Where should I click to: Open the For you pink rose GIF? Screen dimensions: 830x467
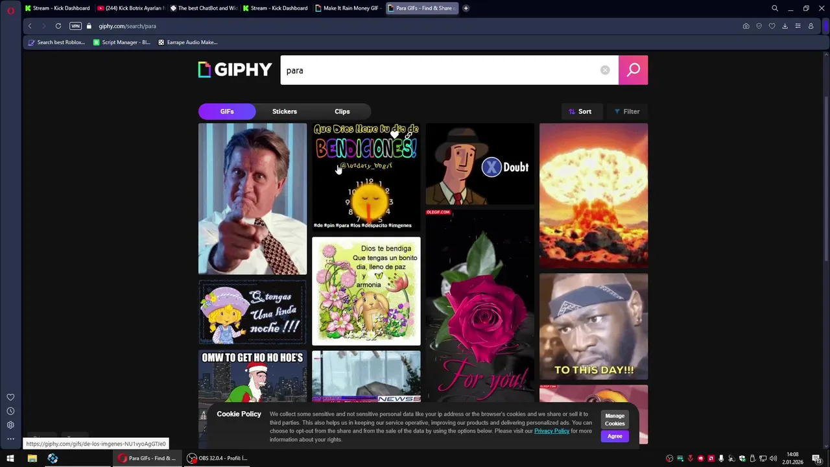[x=480, y=306]
